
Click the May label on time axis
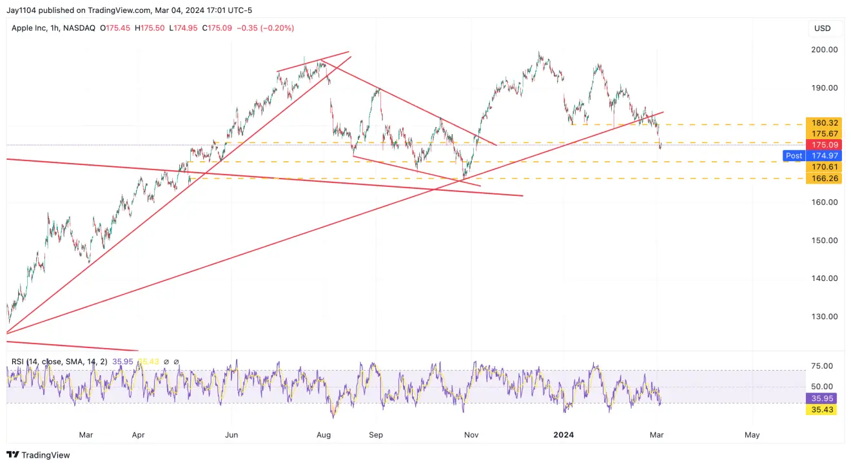752,435
